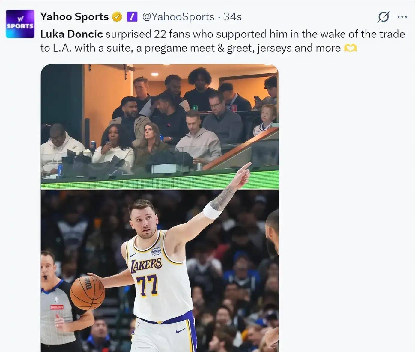Image resolution: width=415 pixels, height=352 pixels.
Task: Click the tweet text mentioning pregame meet & greet
Action: click(192, 48)
